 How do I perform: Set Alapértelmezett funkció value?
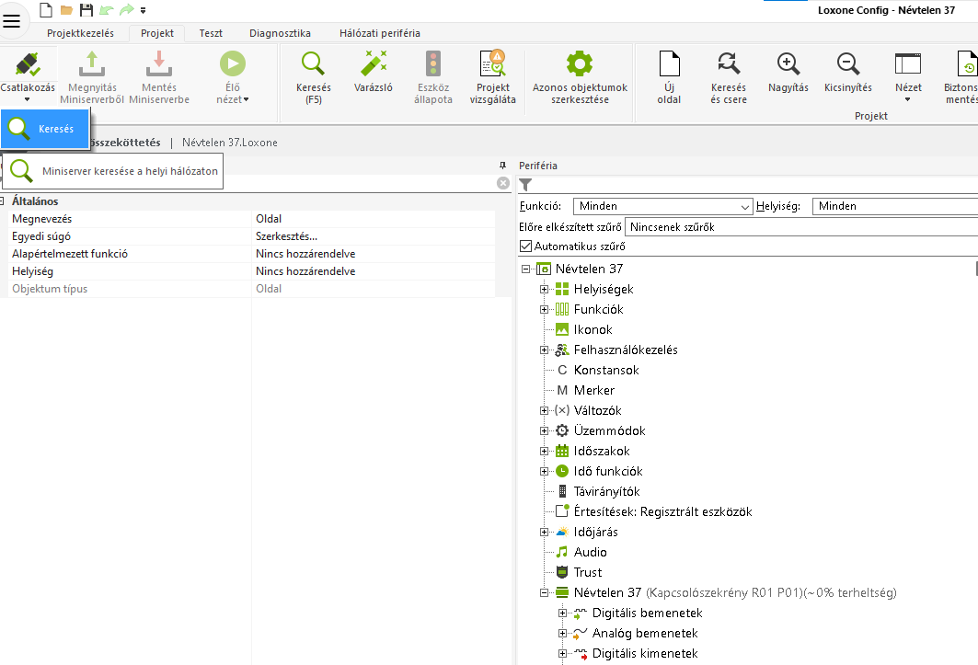coord(373,254)
